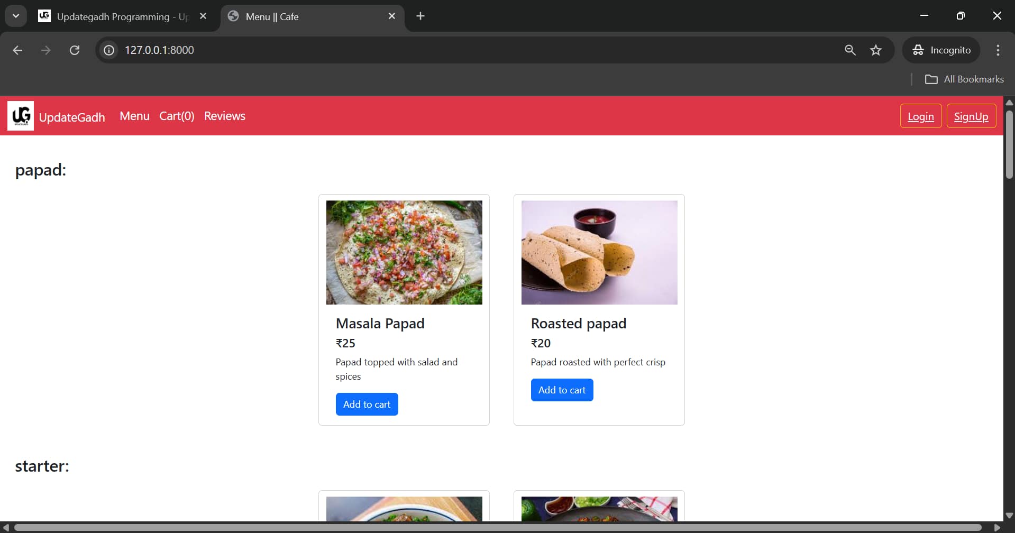Bookmark this page using the star icon
Viewport: 1015px width, 533px height.
coord(876,50)
